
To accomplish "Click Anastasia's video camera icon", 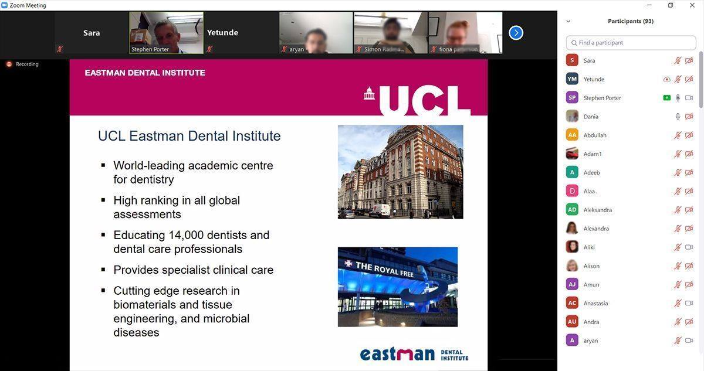I will pos(689,304).
